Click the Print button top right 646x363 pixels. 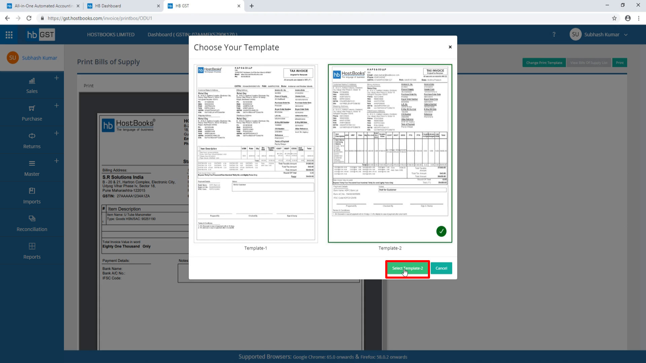click(620, 63)
